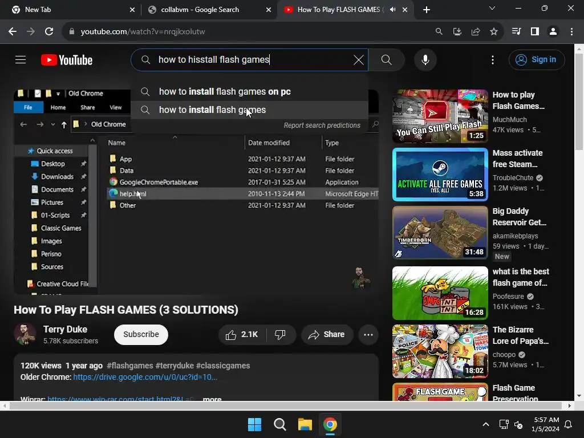The width and height of the screenshot is (584, 438).
Task: Open Windows taskbar search
Action: coord(279,424)
